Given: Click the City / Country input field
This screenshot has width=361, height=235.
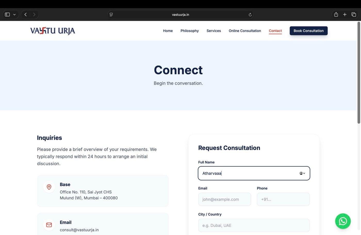Looking at the screenshot, I should tap(254, 225).
